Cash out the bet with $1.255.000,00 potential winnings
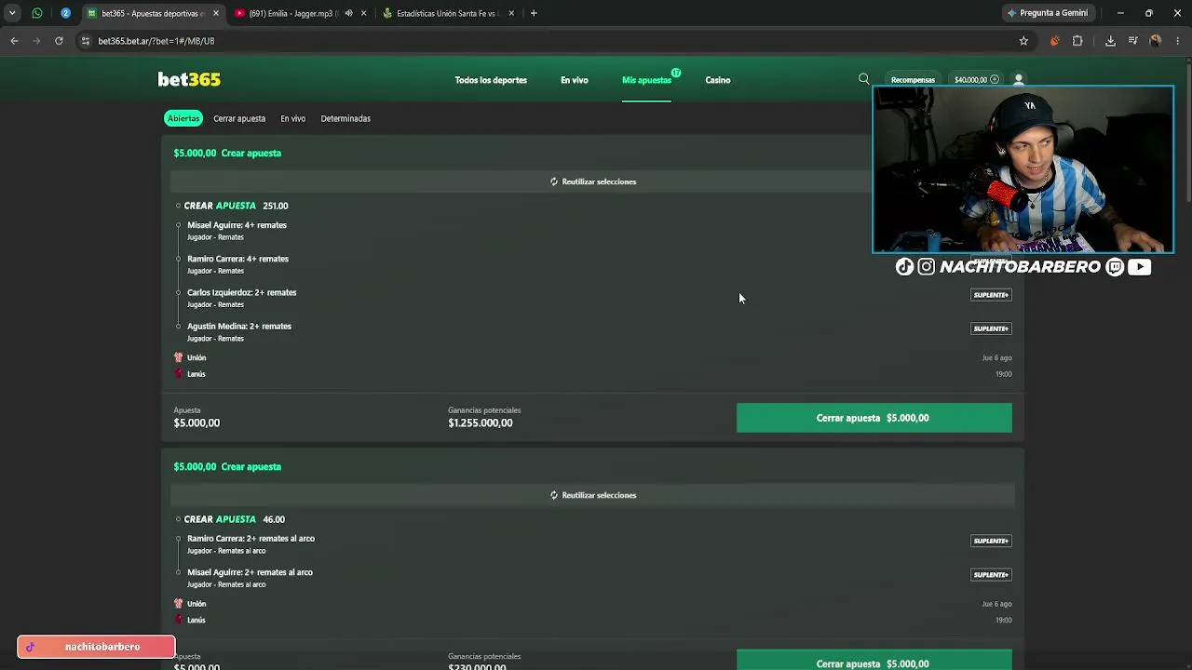This screenshot has height=670, width=1192. pos(874,418)
